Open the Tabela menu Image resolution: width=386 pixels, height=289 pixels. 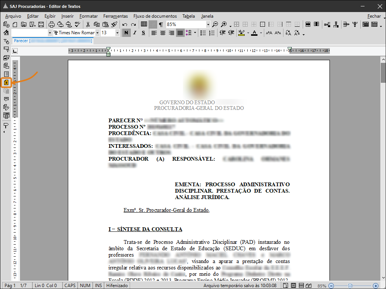(188, 16)
